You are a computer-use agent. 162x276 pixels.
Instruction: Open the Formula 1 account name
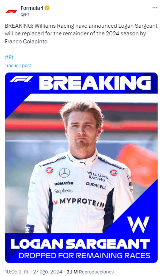point(32,8)
